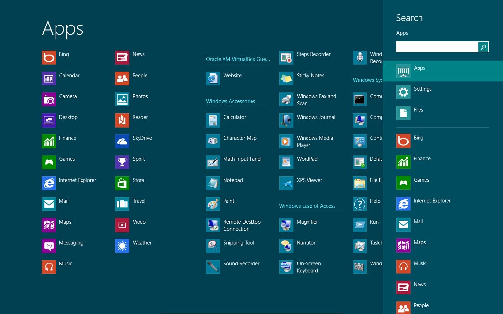The height and width of the screenshot is (314, 503).
Task: Open the Camera app icon
Action: pyautogui.click(x=49, y=99)
